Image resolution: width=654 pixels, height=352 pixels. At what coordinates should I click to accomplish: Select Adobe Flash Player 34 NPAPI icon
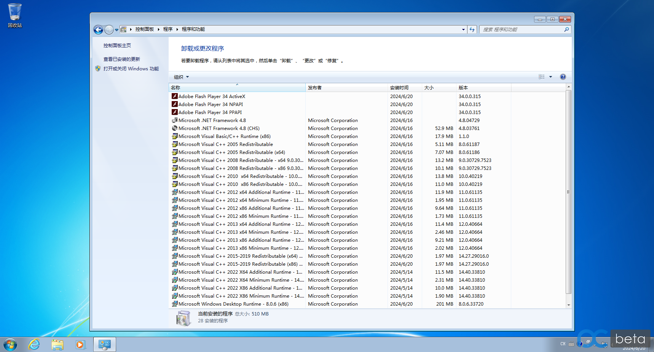click(175, 104)
